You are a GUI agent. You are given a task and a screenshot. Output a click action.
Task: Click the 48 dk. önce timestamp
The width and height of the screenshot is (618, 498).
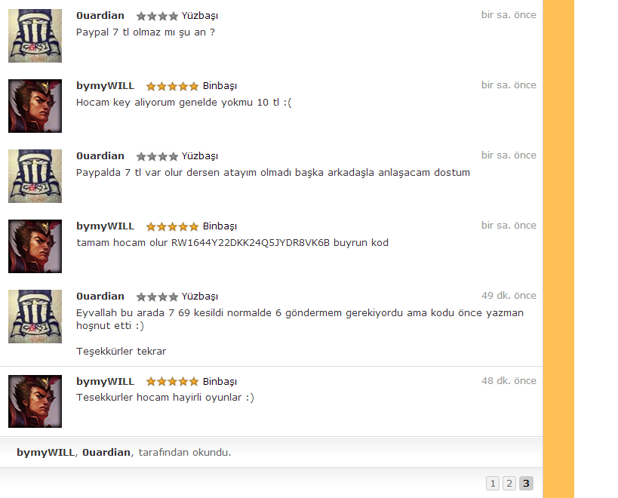[509, 380]
